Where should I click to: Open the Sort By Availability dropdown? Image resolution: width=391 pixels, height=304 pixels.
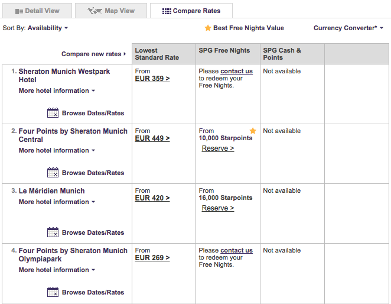[47, 28]
